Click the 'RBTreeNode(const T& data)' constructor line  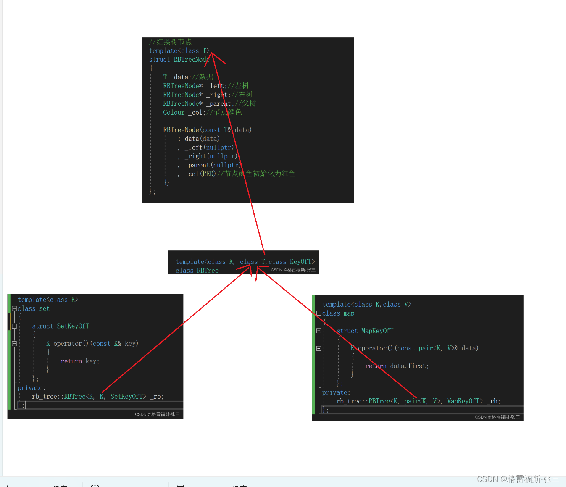207,130
